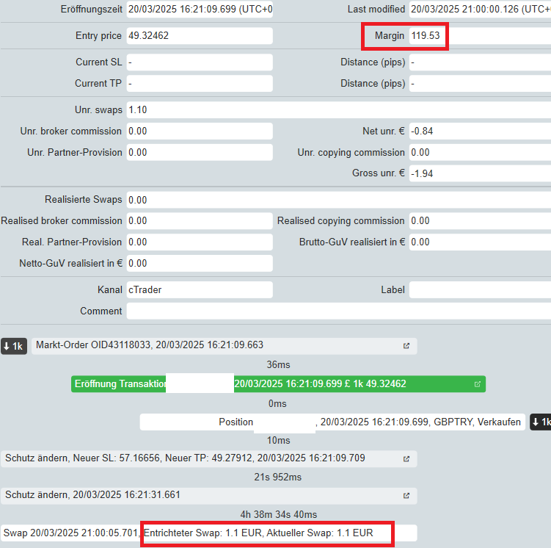Screen dimensions: 551x548
Task: Click the empty Comment field
Action: tap(339, 311)
